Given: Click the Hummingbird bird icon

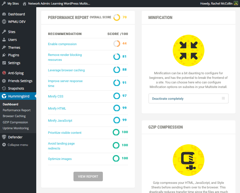Looking at the screenshot, I should coord(4,96).
